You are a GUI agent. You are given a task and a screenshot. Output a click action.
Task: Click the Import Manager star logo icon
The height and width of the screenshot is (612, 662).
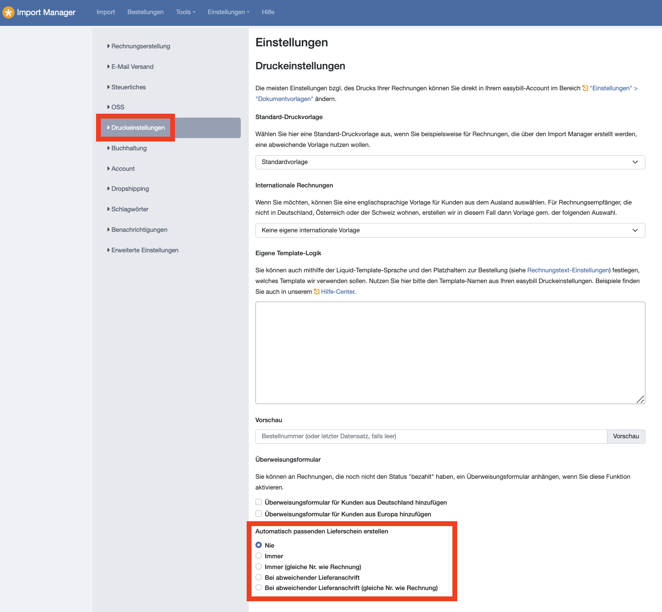coord(8,12)
